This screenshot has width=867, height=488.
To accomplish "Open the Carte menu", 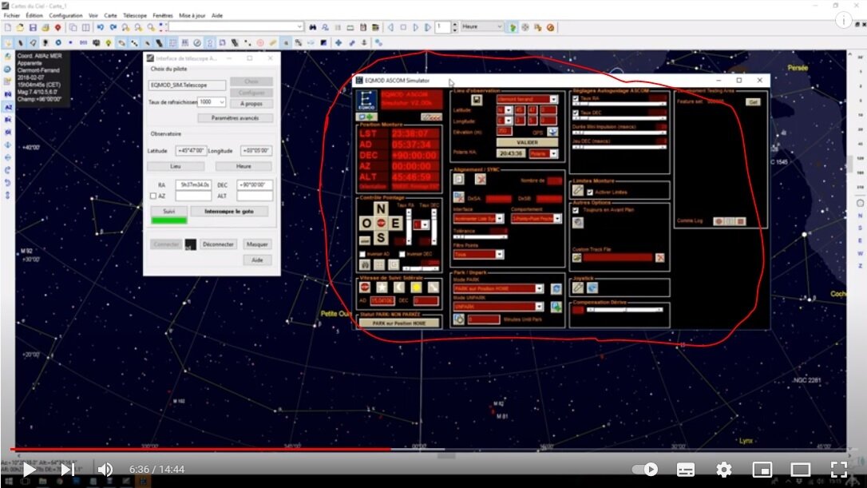I will click(x=111, y=15).
